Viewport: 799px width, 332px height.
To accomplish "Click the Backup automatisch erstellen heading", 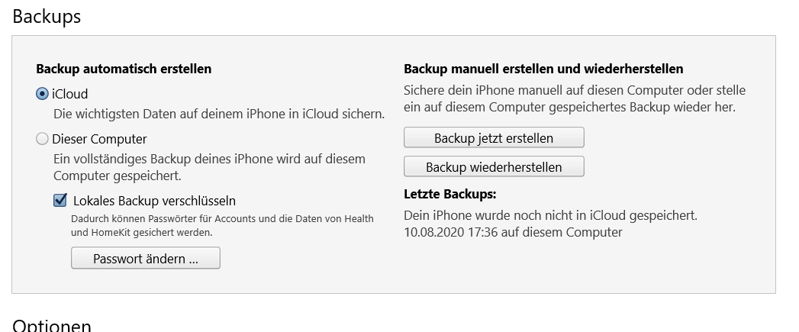I will pos(124,69).
